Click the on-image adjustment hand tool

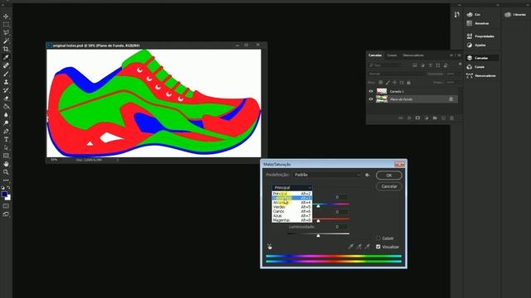click(x=270, y=247)
